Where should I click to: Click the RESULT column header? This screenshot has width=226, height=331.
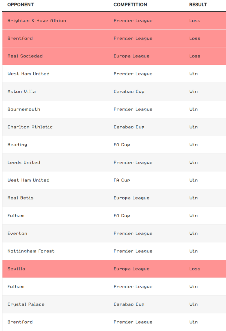[x=198, y=5]
